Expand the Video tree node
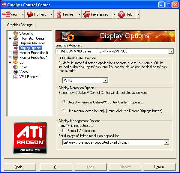Screen dimensions: 180x173 [10, 72]
